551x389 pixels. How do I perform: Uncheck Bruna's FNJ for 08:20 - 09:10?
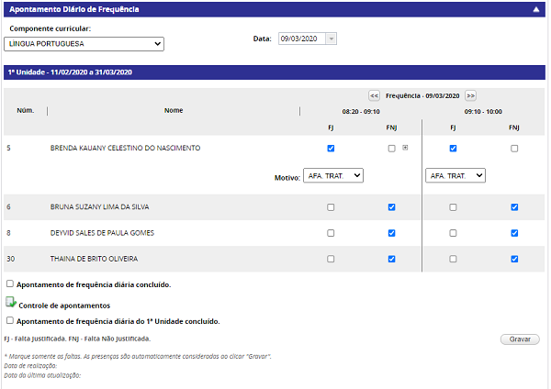click(x=392, y=207)
